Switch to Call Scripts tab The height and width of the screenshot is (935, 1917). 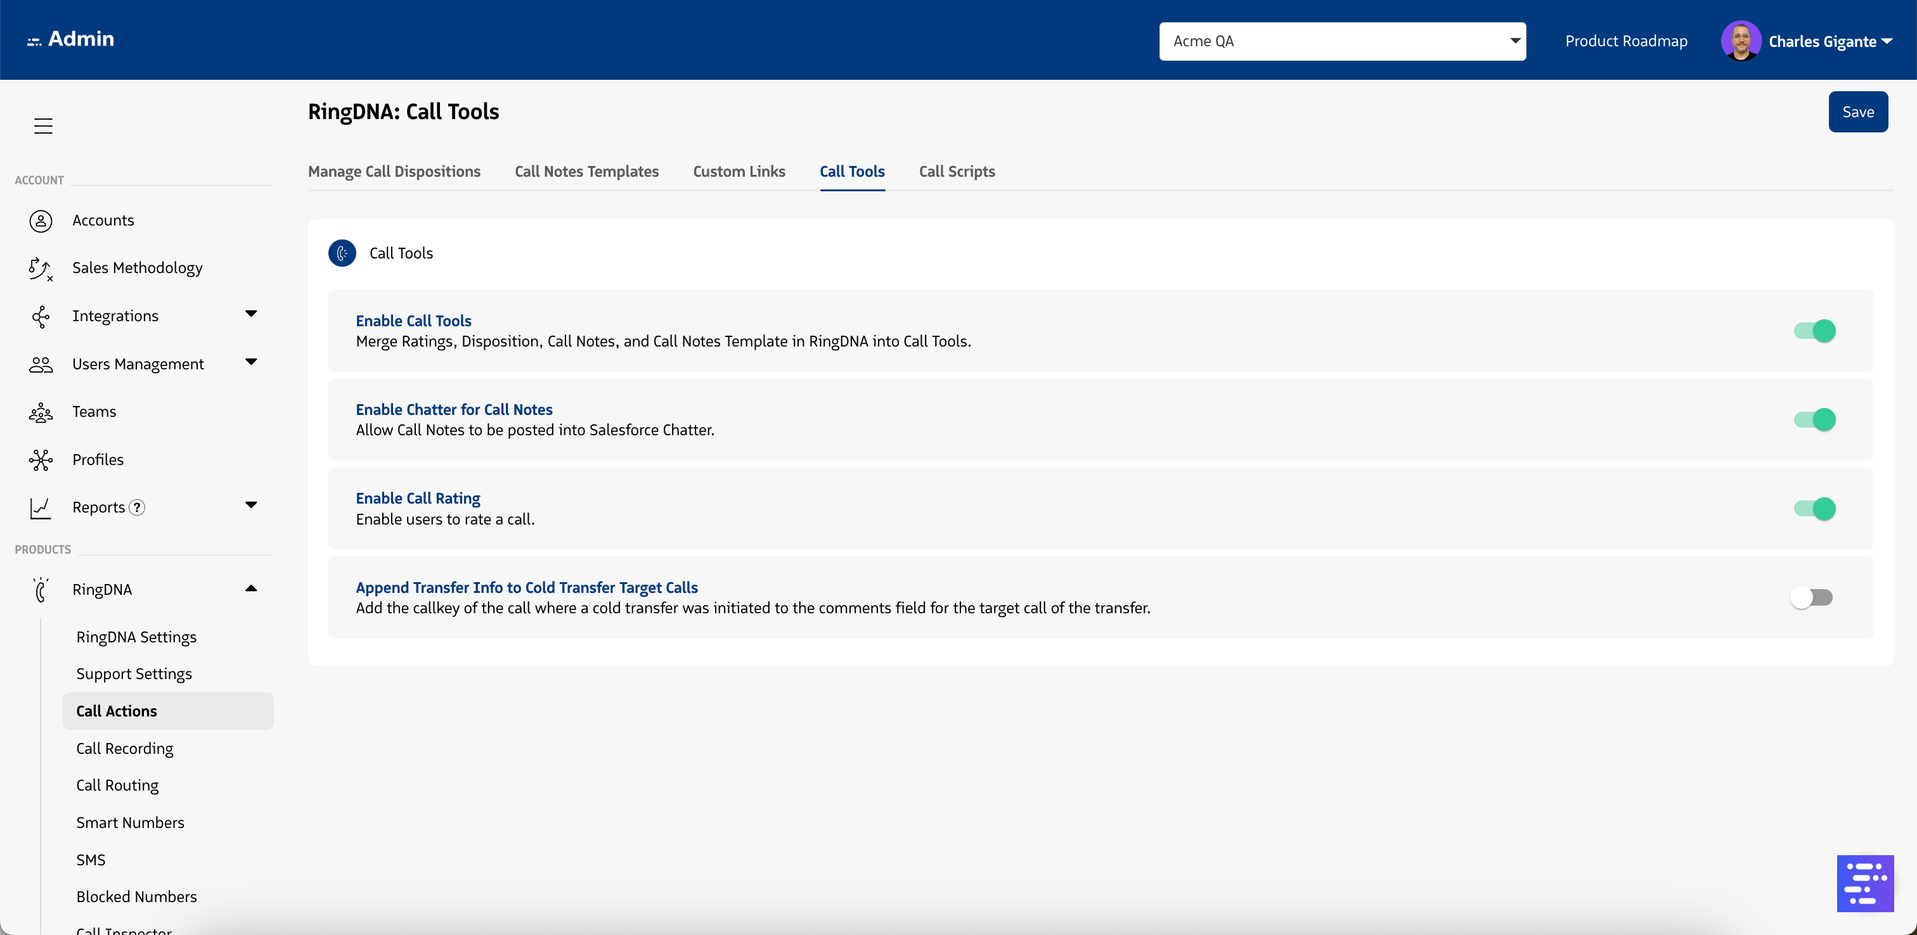956,172
